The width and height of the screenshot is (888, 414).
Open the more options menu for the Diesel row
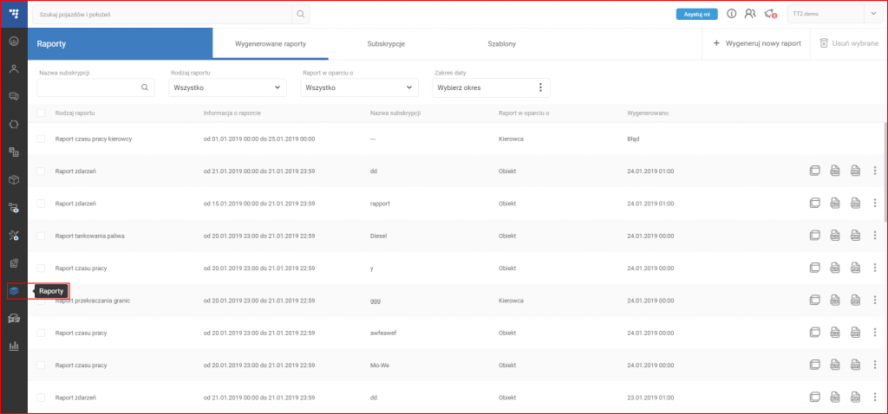875,235
